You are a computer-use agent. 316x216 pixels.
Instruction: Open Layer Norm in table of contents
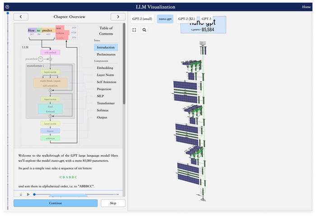coord(105,75)
